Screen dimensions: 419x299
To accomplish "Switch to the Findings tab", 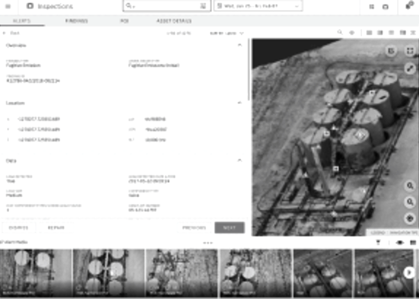I will 76,21.
